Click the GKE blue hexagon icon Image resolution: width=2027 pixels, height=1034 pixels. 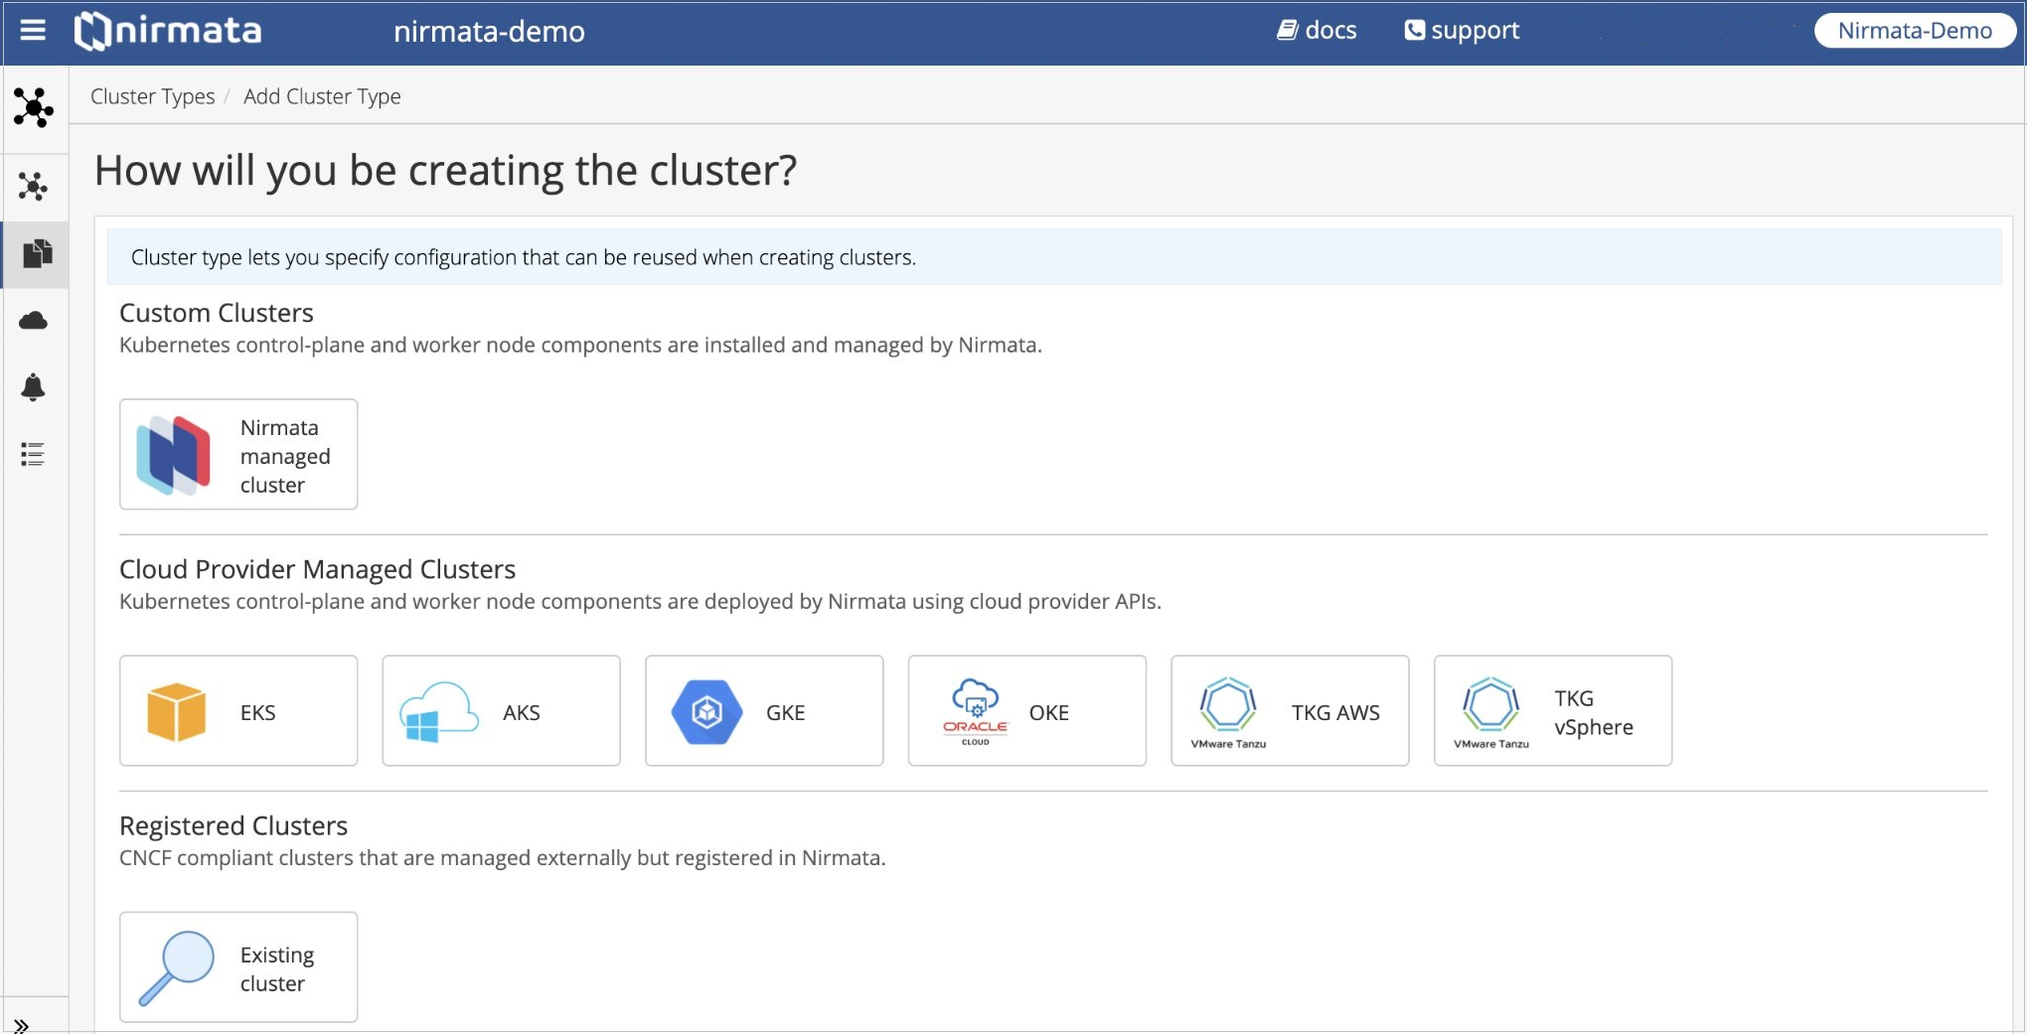tap(706, 712)
